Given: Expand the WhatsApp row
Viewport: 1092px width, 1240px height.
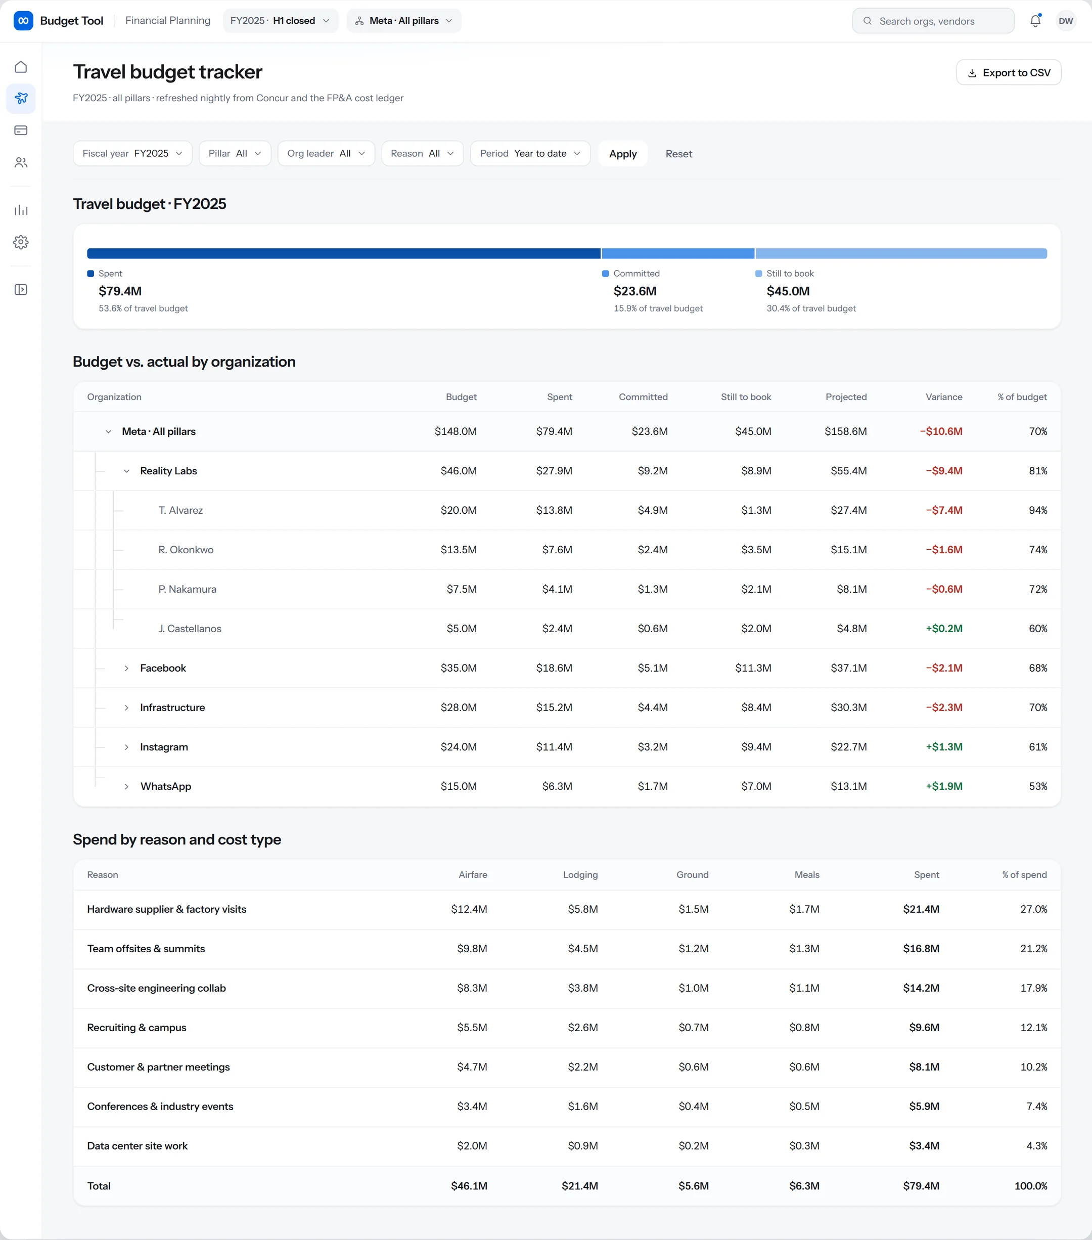Looking at the screenshot, I should (127, 786).
